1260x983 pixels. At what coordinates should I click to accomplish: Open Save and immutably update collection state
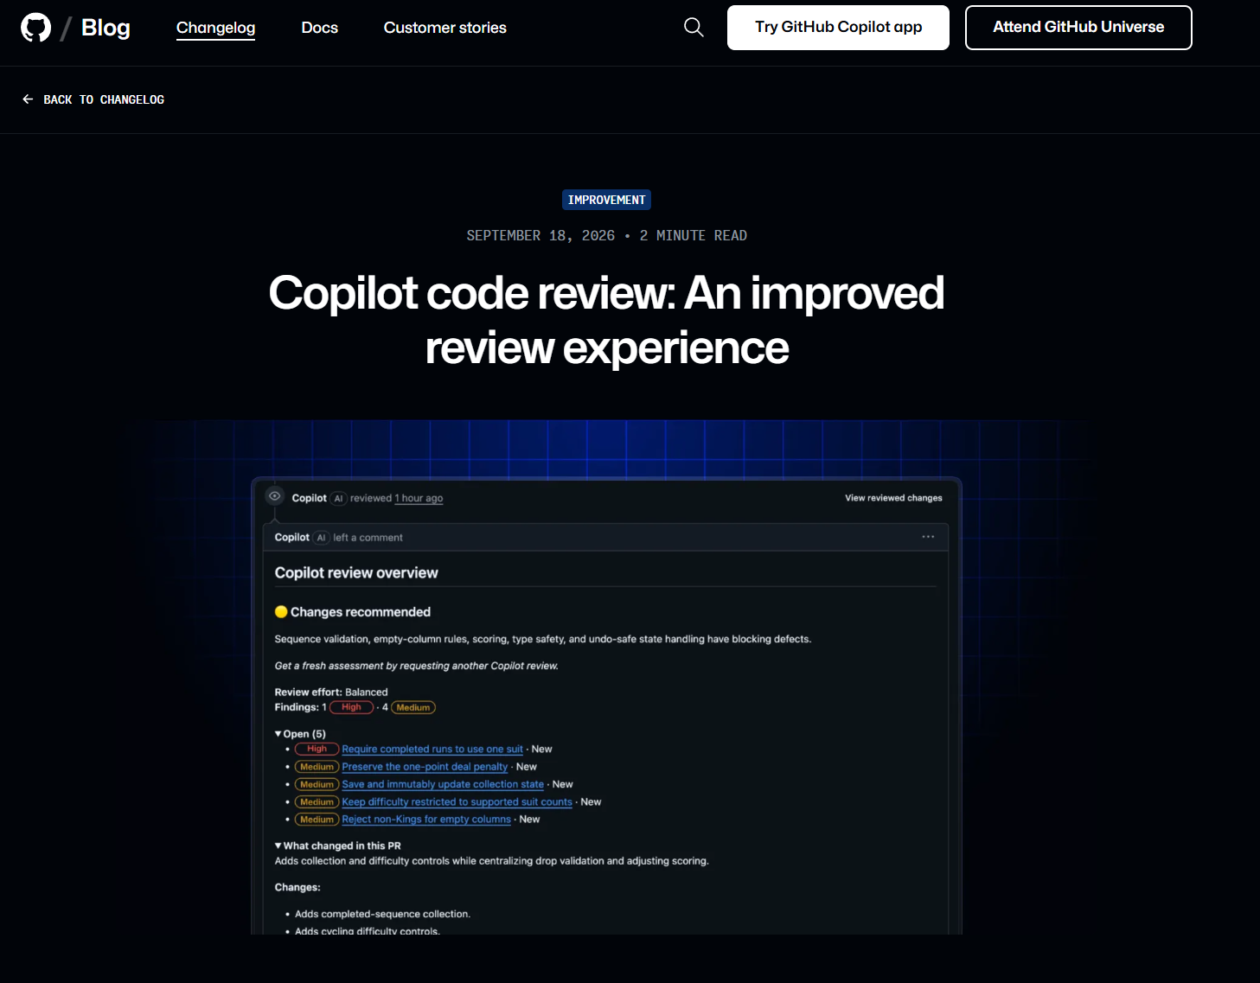[x=443, y=784]
